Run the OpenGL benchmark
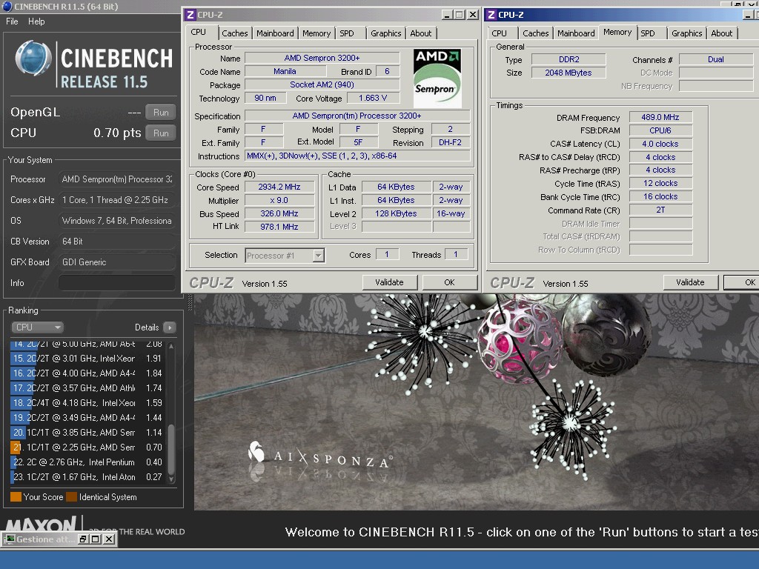Viewport: 759px width, 569px height. pos(161,113)
